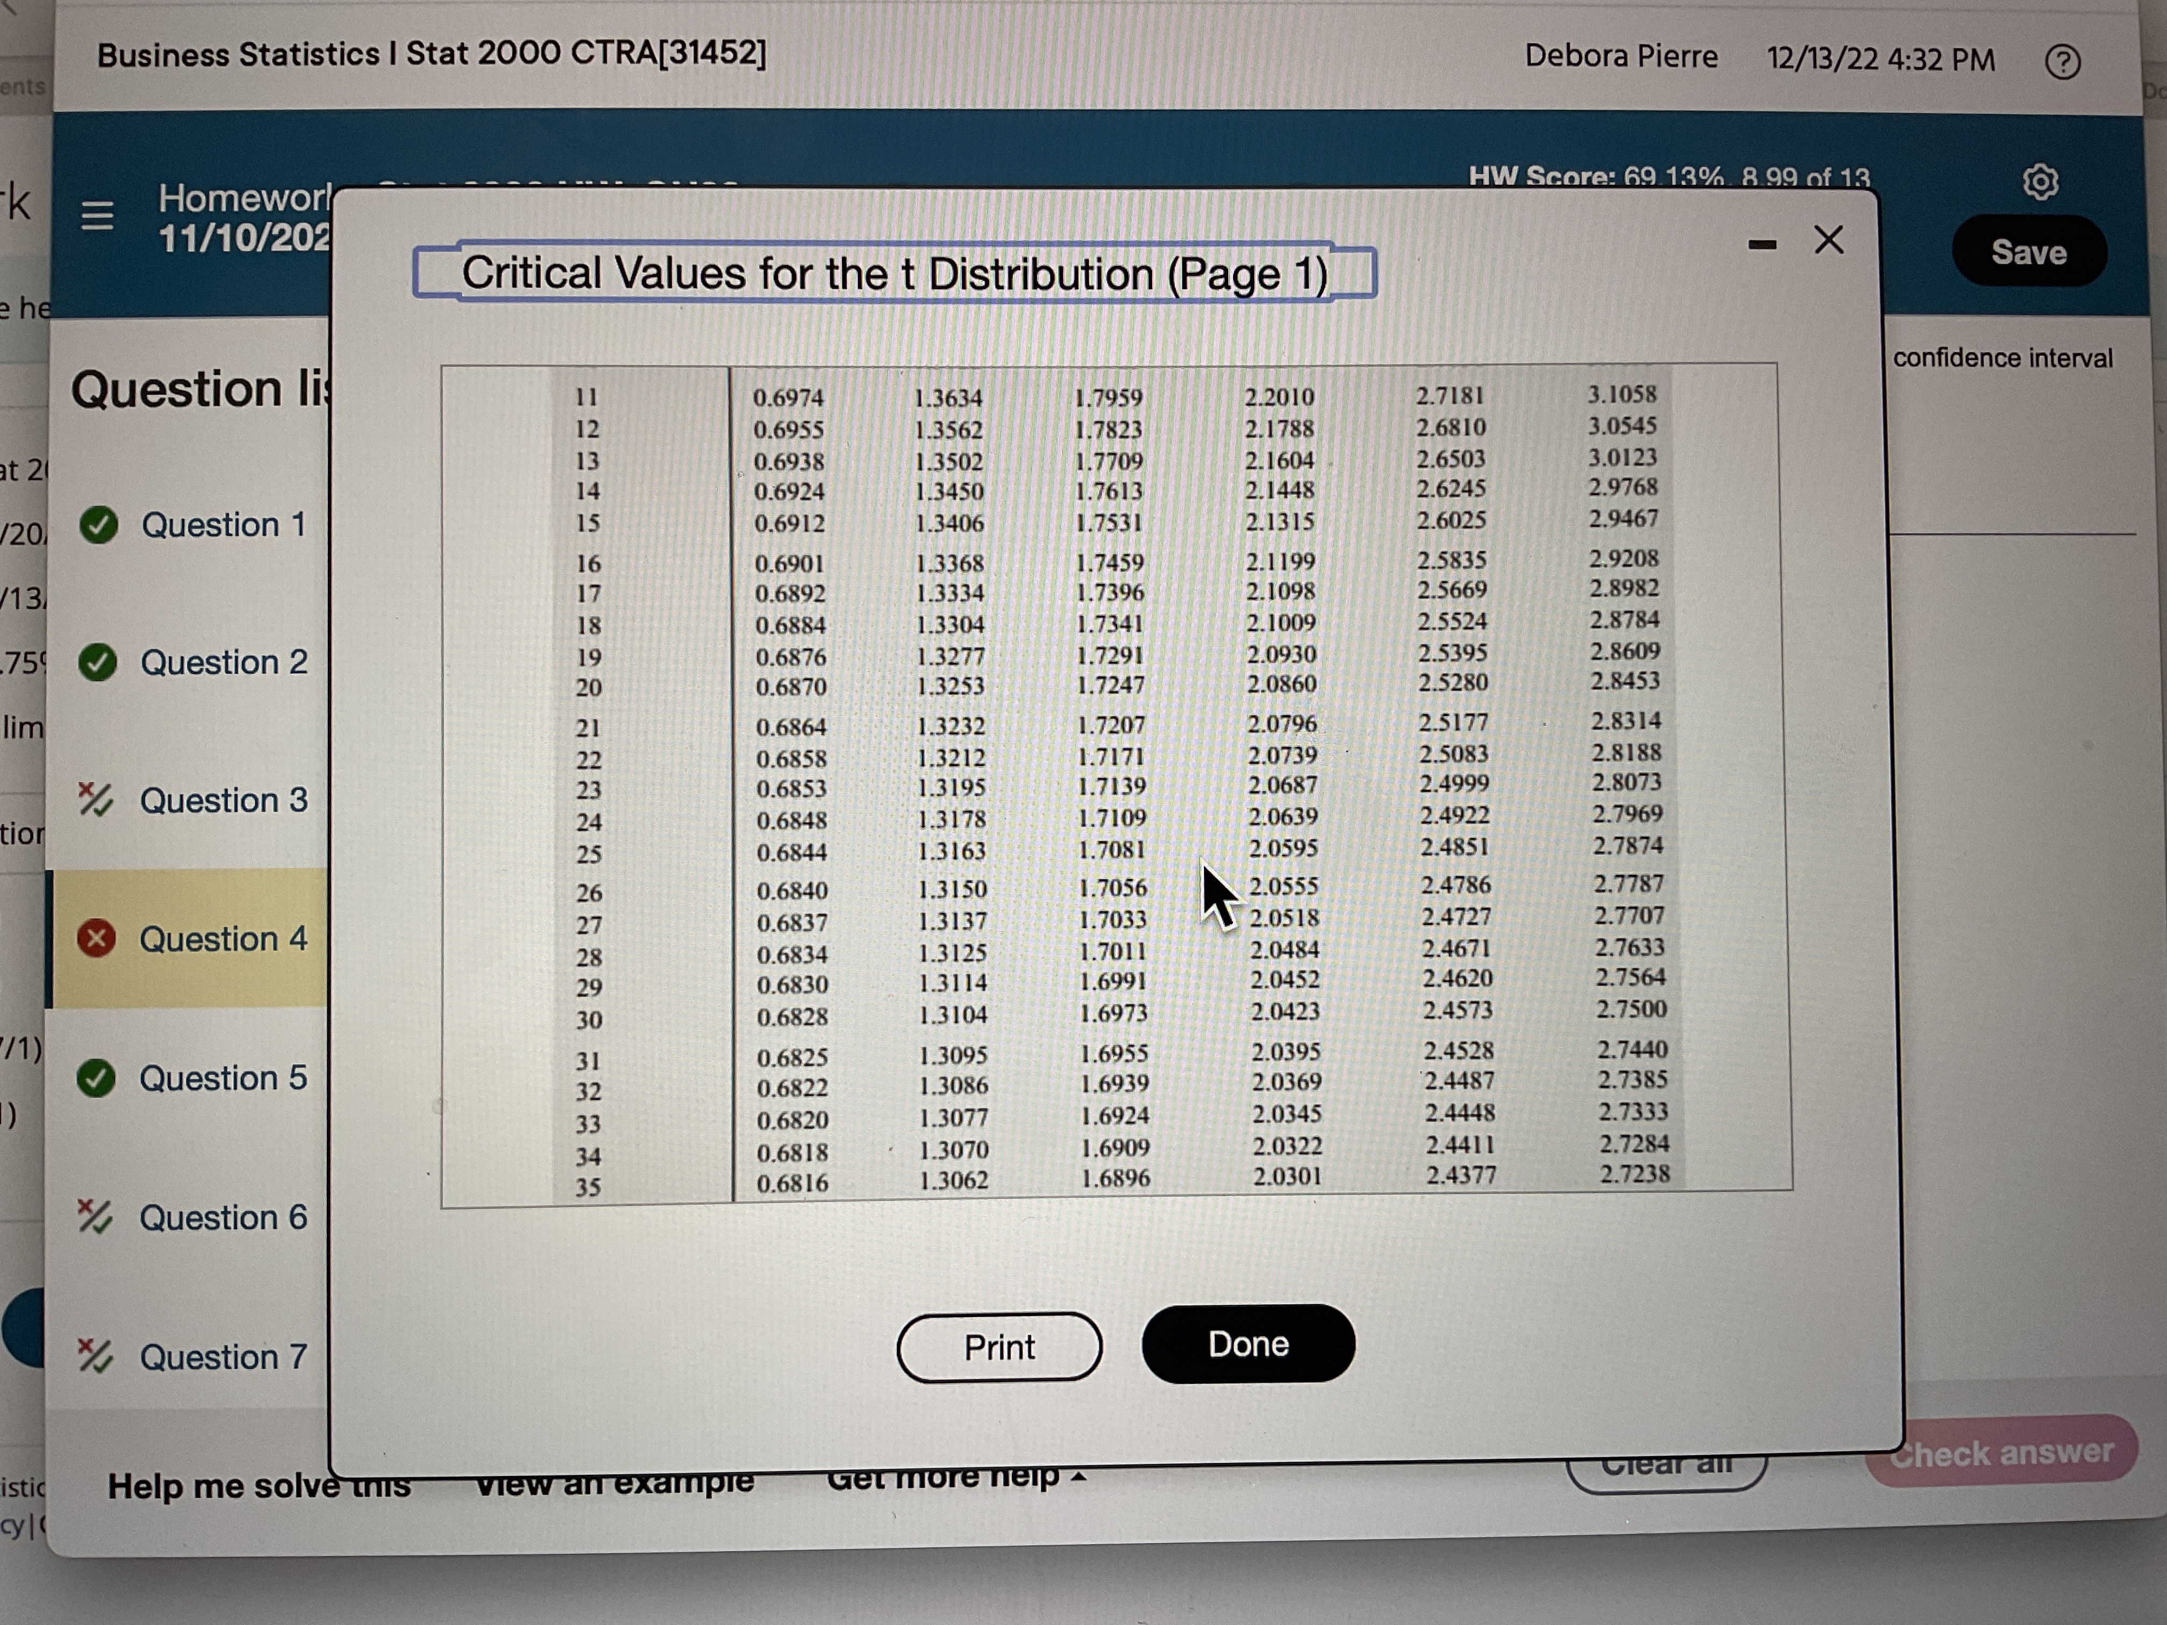Open the help question mark icon
Image resolution: width=2167 pixels, height=1625 pixels.
click(2062, 63)
